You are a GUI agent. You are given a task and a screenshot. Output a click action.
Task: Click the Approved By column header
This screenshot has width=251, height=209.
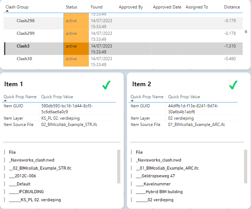click(x=131, y=7)
